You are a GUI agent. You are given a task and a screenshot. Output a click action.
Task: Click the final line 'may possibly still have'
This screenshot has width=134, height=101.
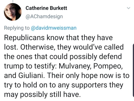(x=42, y=95)
